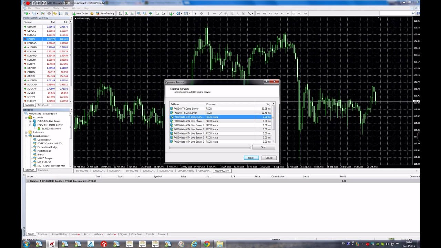
Task: Select the vertical line drawing tool
Action: 208,13
